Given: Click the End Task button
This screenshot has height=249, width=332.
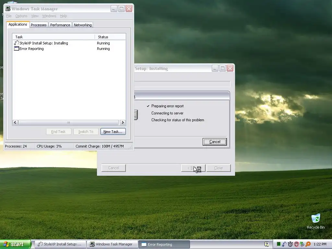Looking at the screenshot, I should pyautogui.click(x=58, y=132).
